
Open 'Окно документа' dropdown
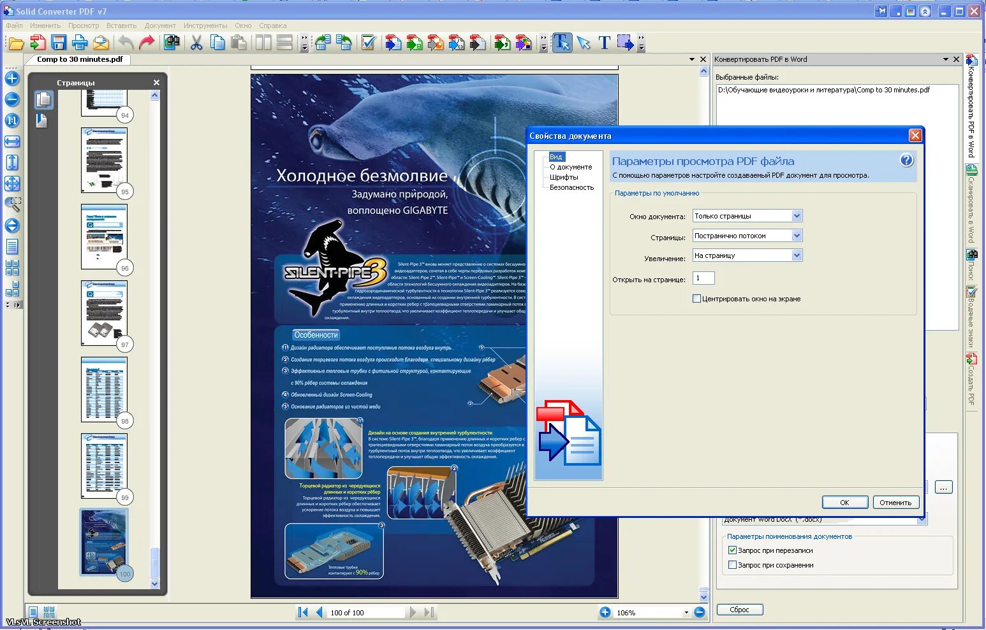797,216
